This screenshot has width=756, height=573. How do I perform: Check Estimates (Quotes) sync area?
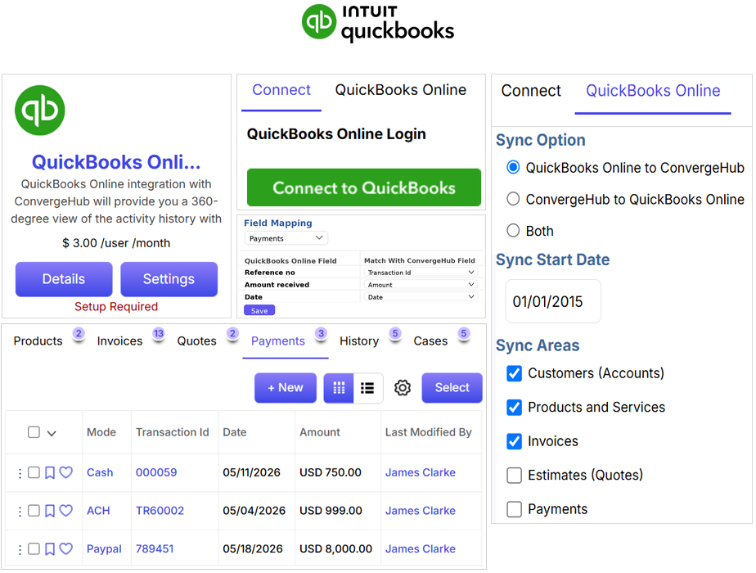(514, 476)
